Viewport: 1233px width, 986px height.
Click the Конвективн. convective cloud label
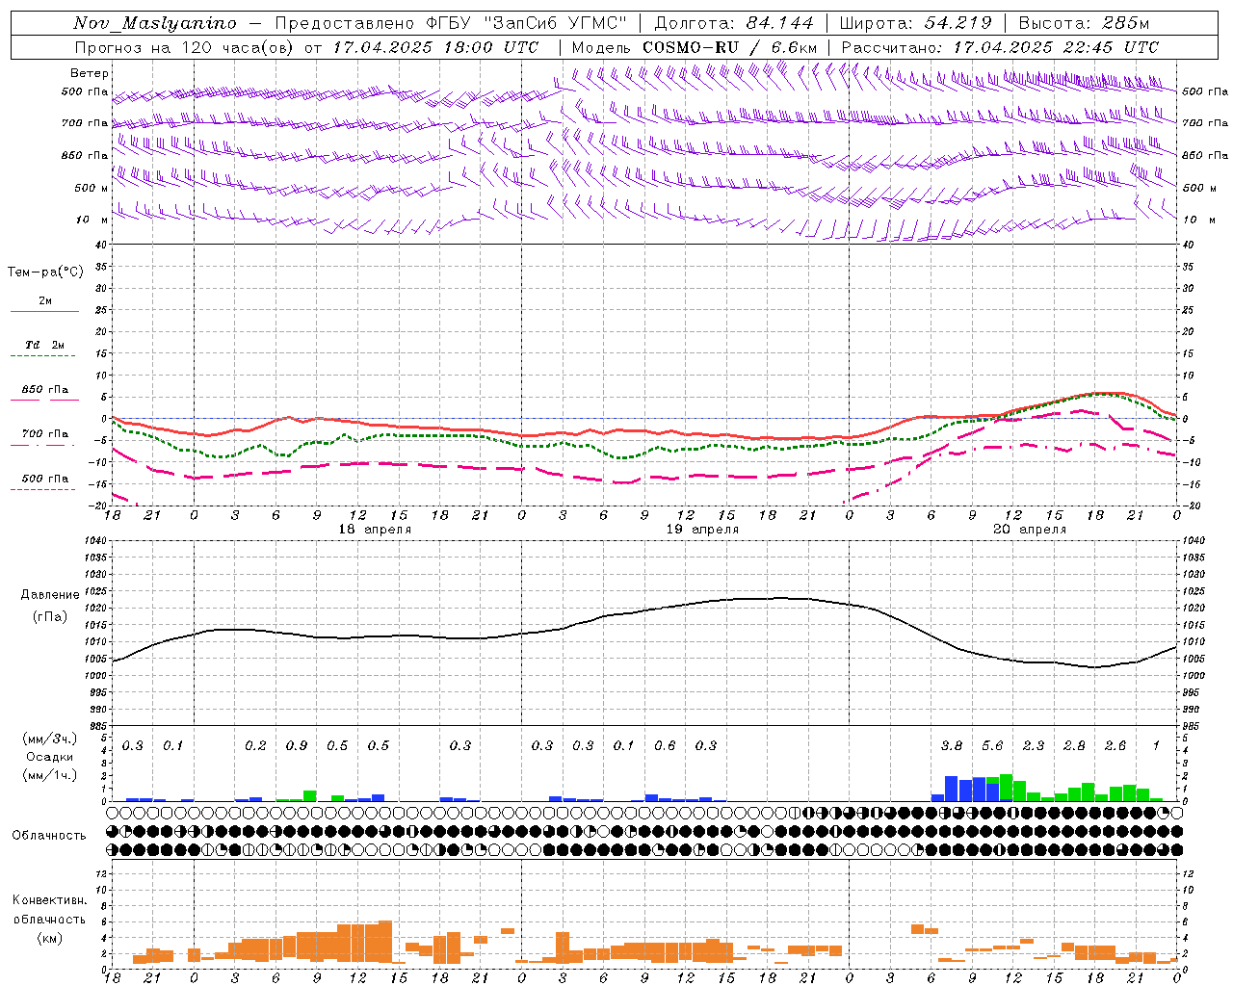click(x=49, y=900)
